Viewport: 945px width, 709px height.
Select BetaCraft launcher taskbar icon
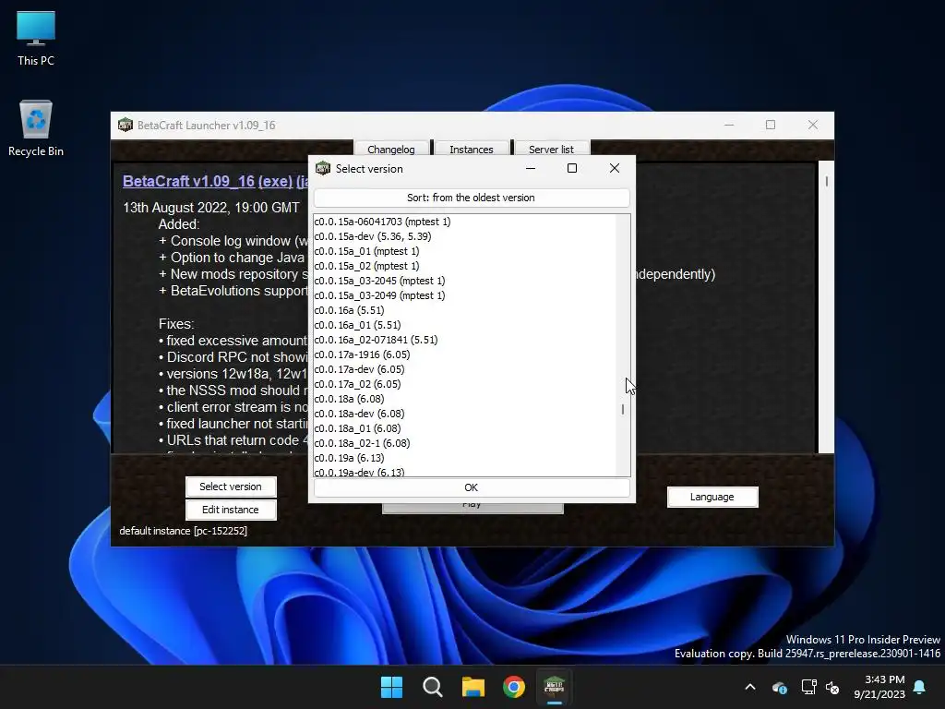point(555,687)
